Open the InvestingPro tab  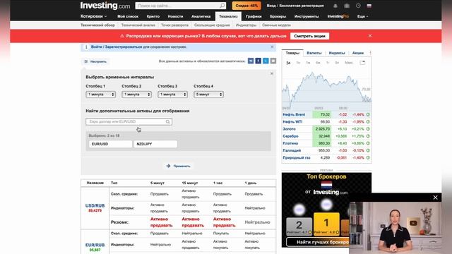point(338,16)
